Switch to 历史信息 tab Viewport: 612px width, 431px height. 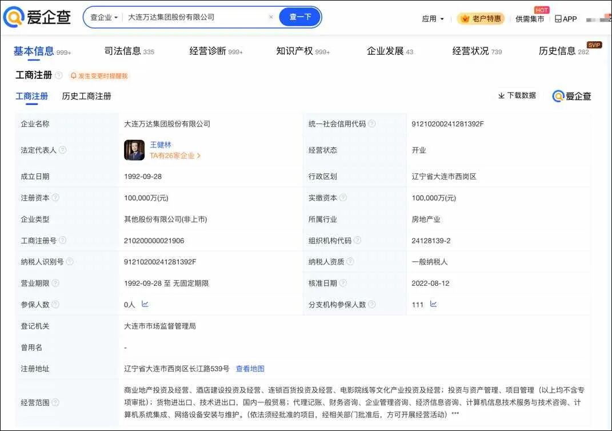[x=564, y=51]
